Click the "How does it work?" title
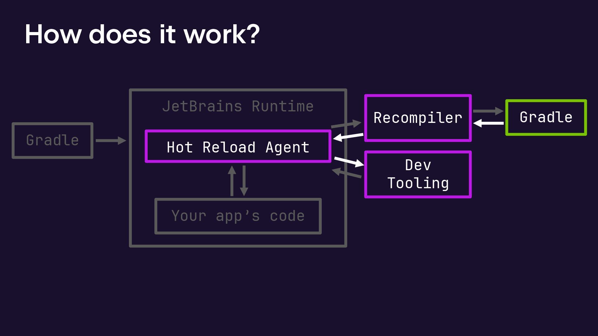 [142, 34]
